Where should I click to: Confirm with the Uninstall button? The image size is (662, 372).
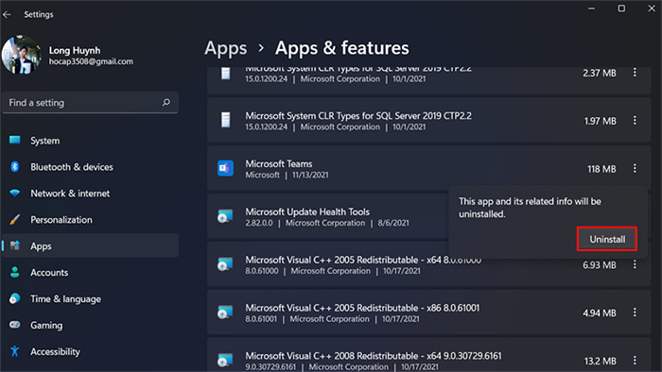click(x=607, y=239)
